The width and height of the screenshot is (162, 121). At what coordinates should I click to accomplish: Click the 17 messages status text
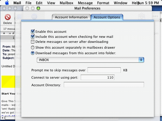point(9,29)
